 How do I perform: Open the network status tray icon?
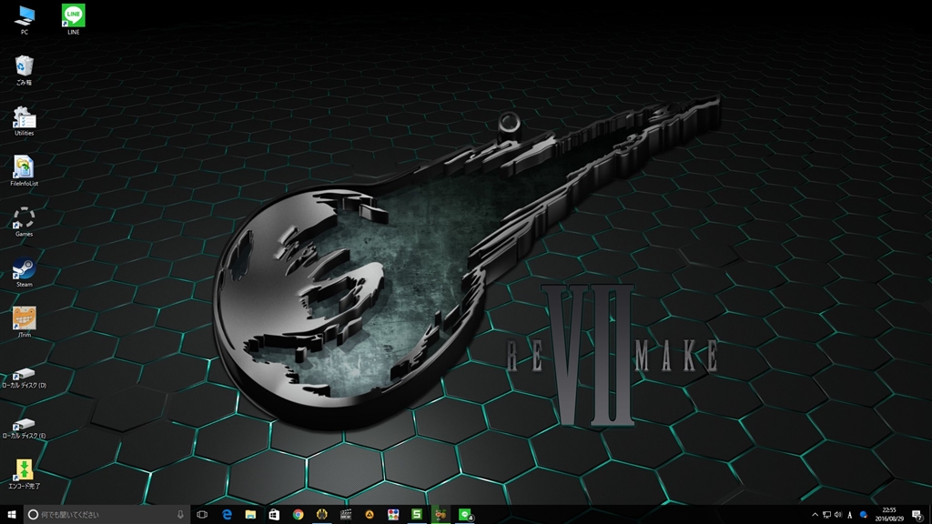coord(826,515)
